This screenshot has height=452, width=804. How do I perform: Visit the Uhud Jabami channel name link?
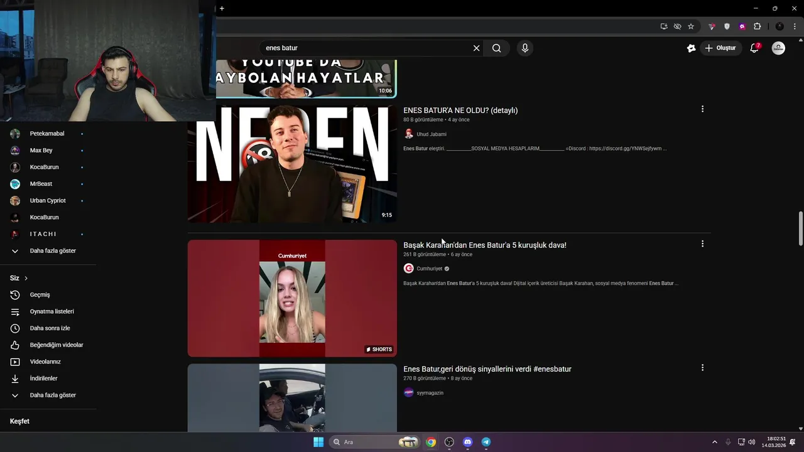[x=432, y=134]
